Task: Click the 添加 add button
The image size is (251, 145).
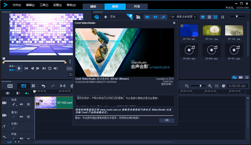Action: pos(110,17)
